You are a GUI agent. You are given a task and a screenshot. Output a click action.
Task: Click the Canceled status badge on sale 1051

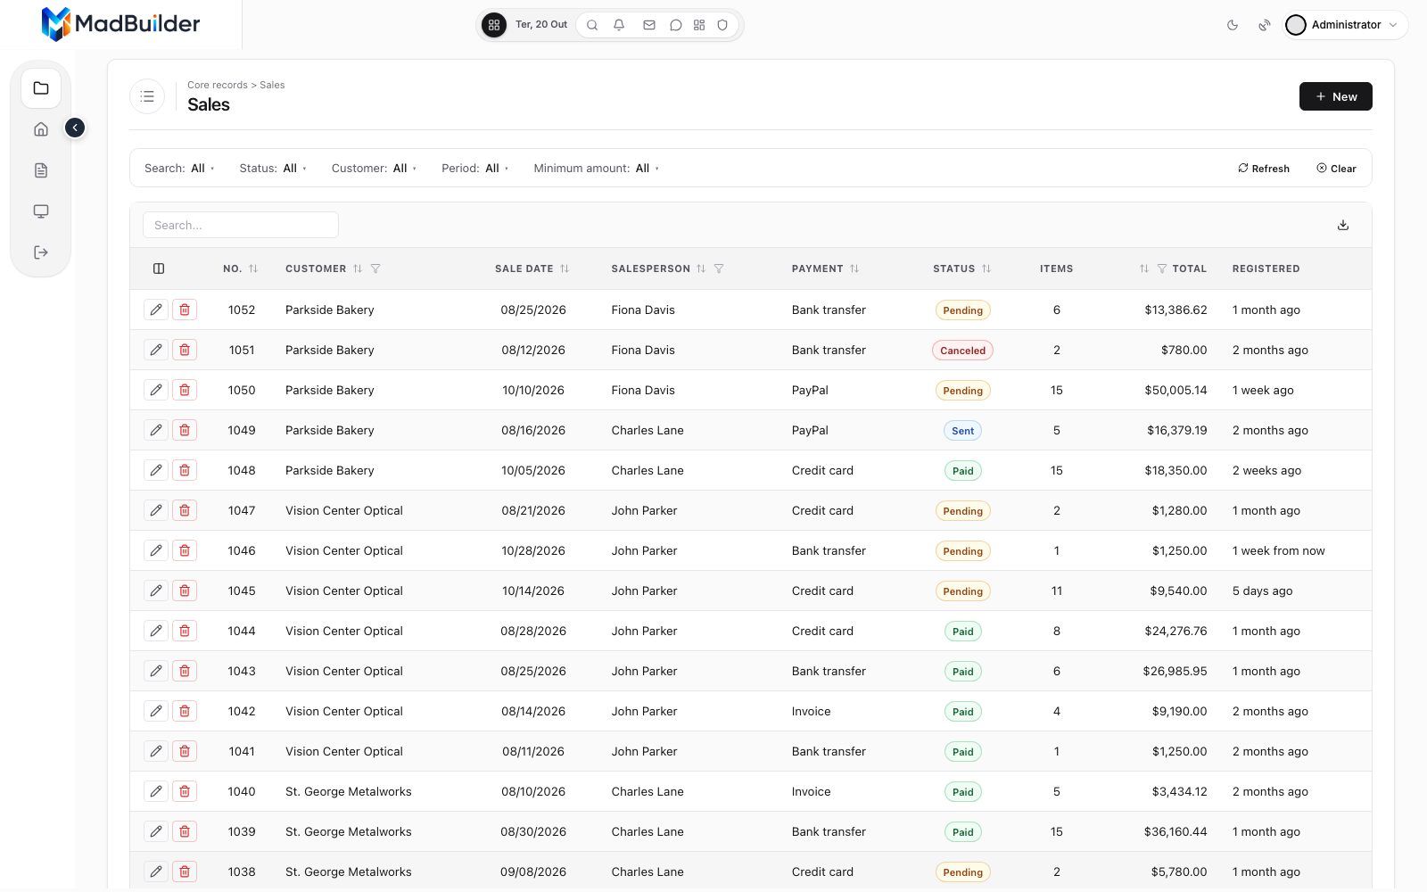pos(963,351)
